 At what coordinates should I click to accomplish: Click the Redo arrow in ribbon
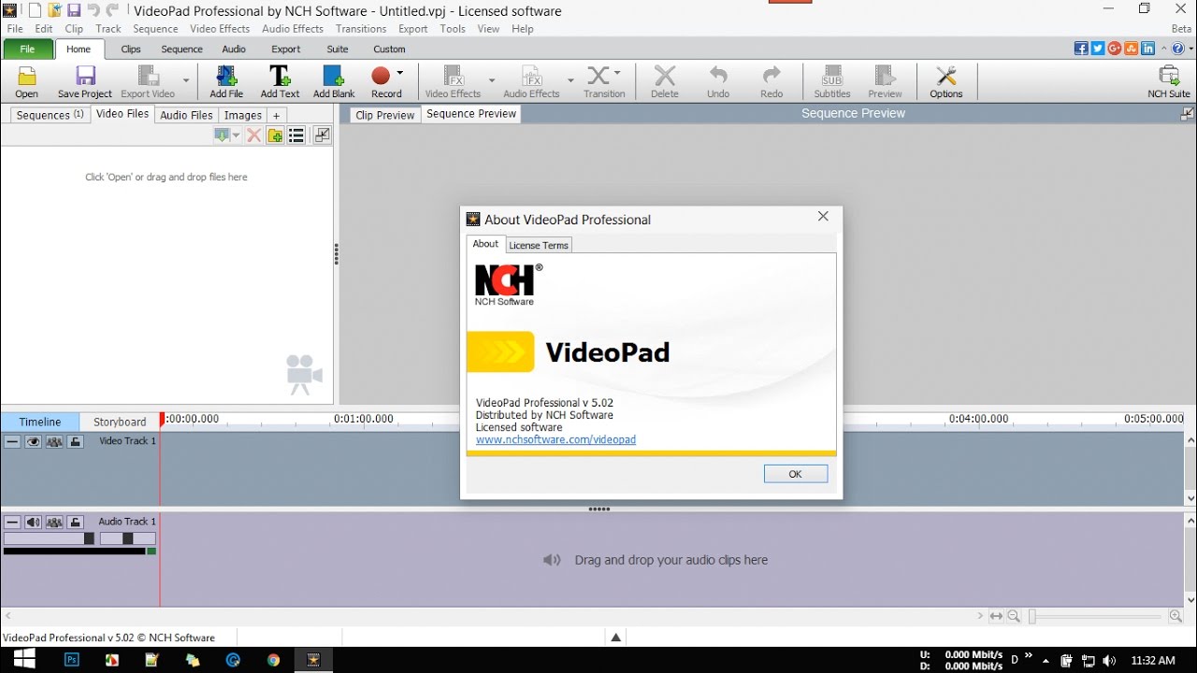pos(772,76)
